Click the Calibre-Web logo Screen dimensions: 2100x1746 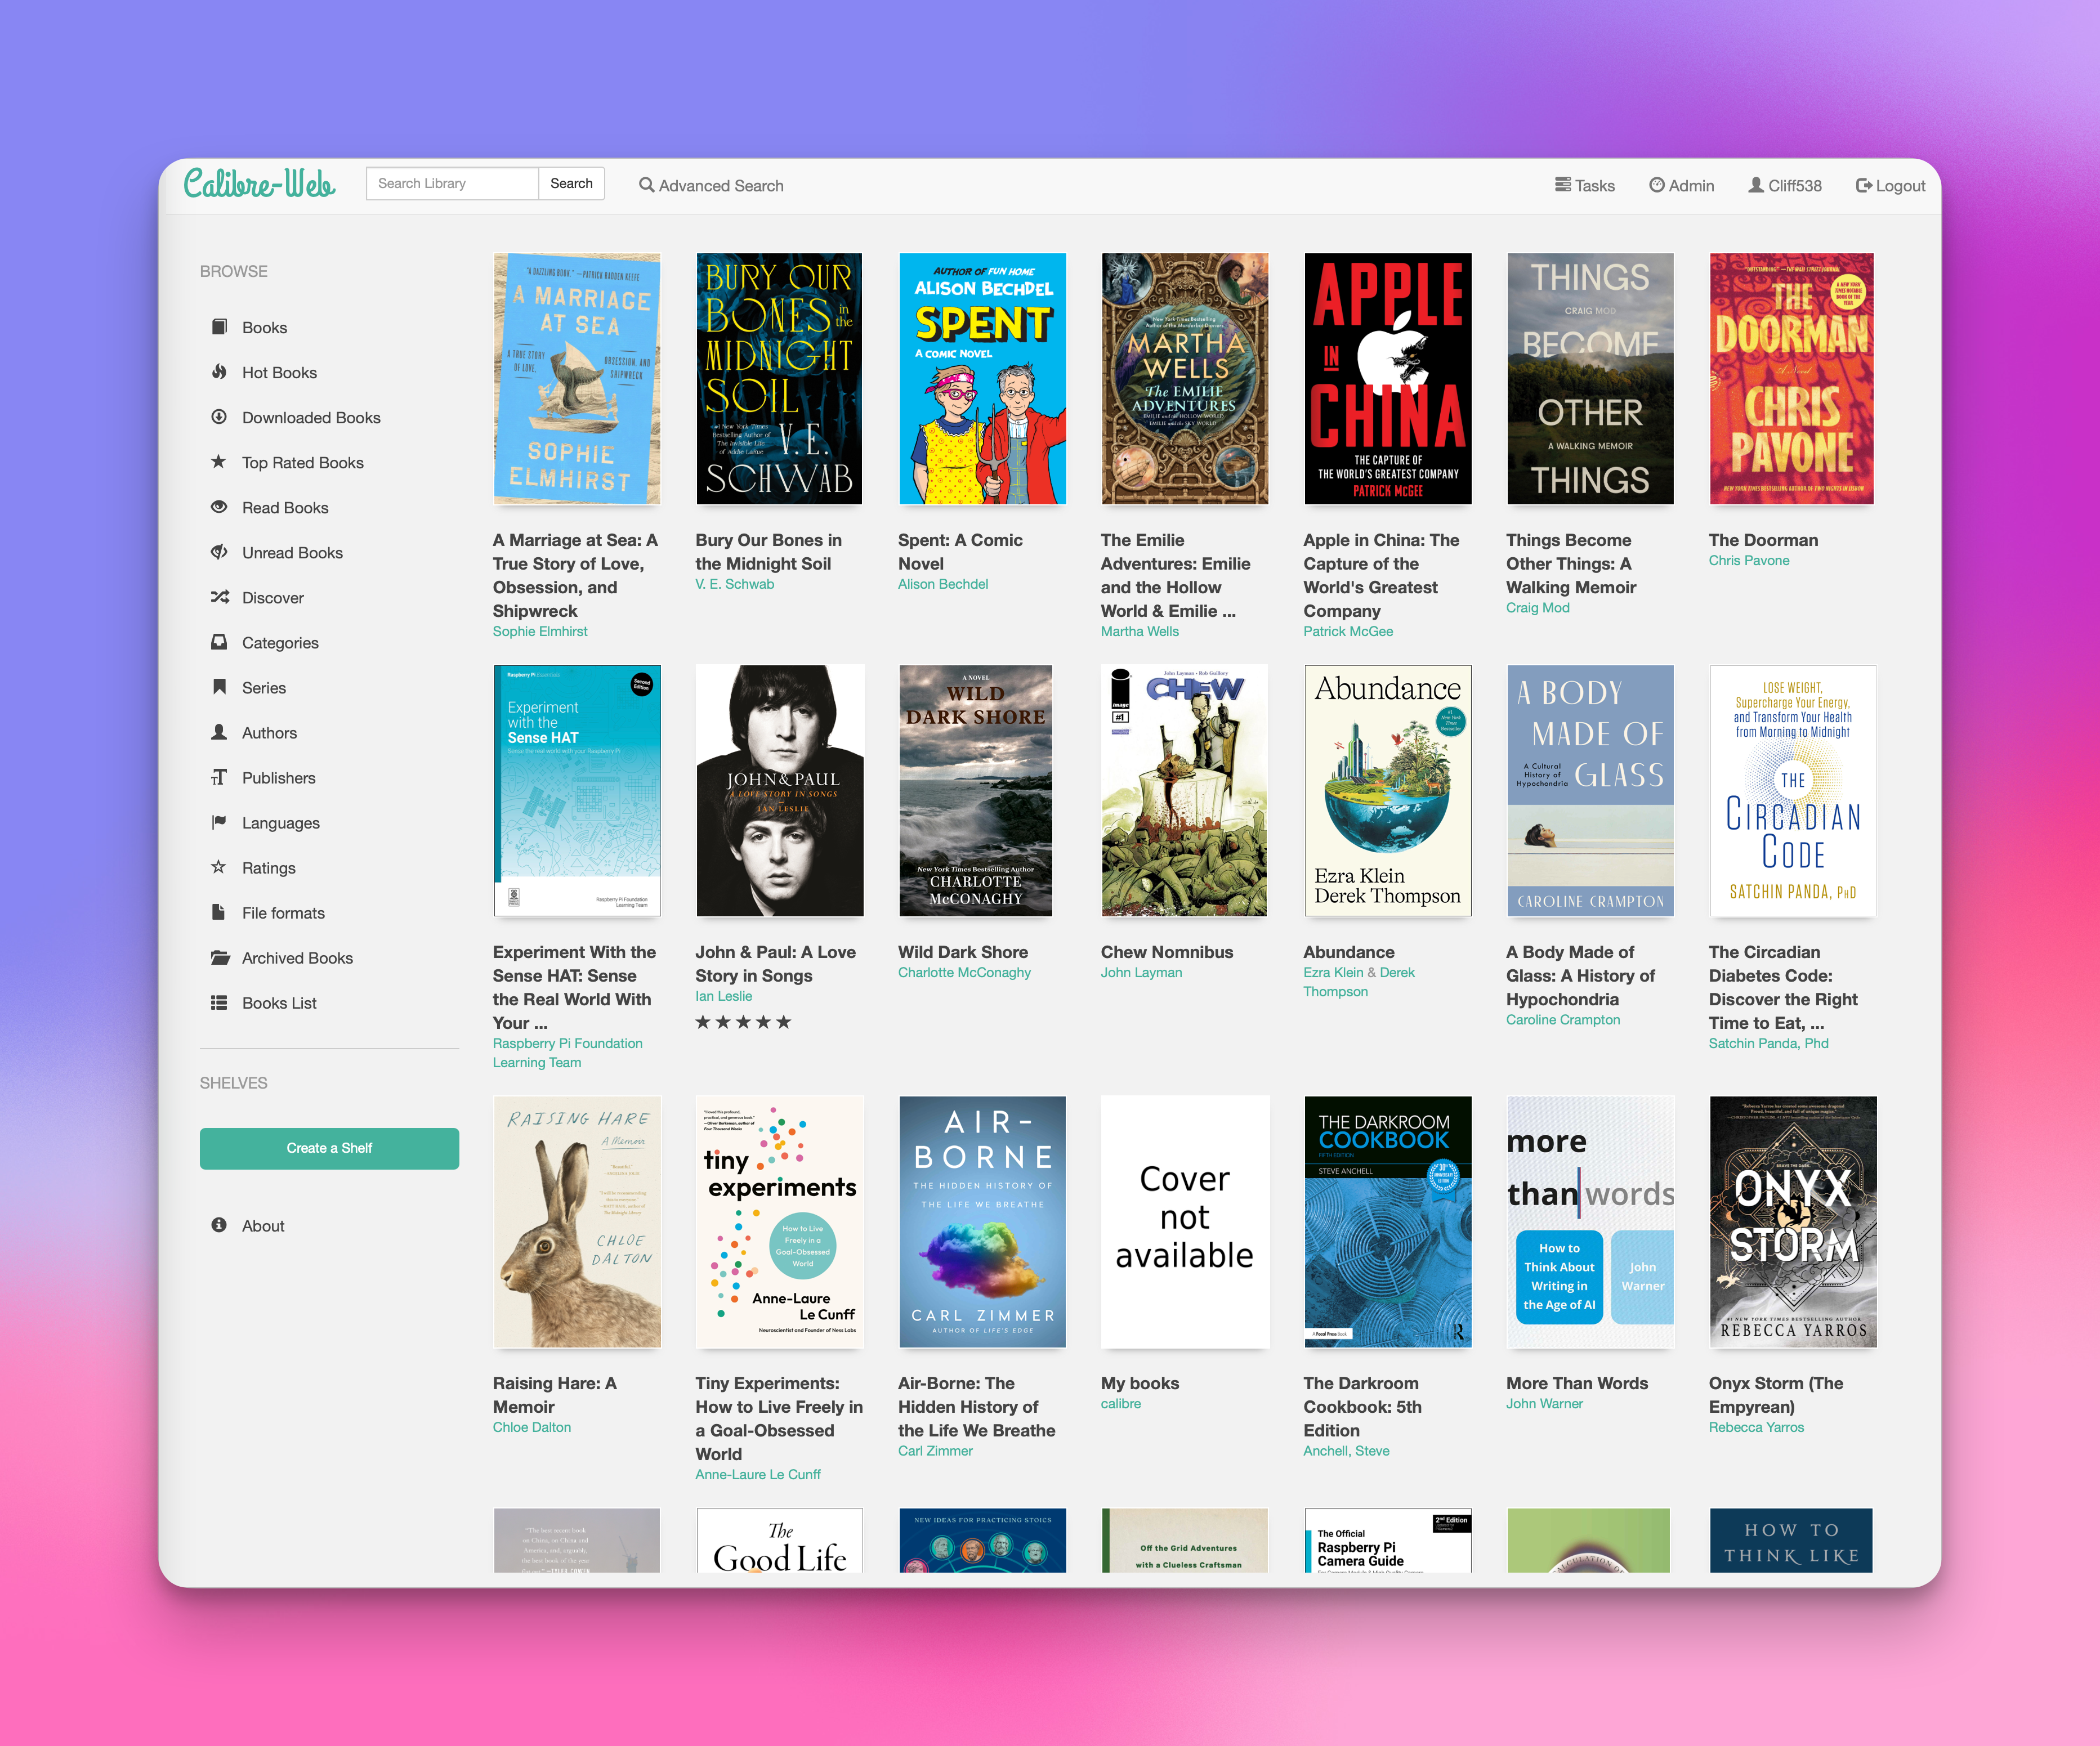click(x=260, y=184)
